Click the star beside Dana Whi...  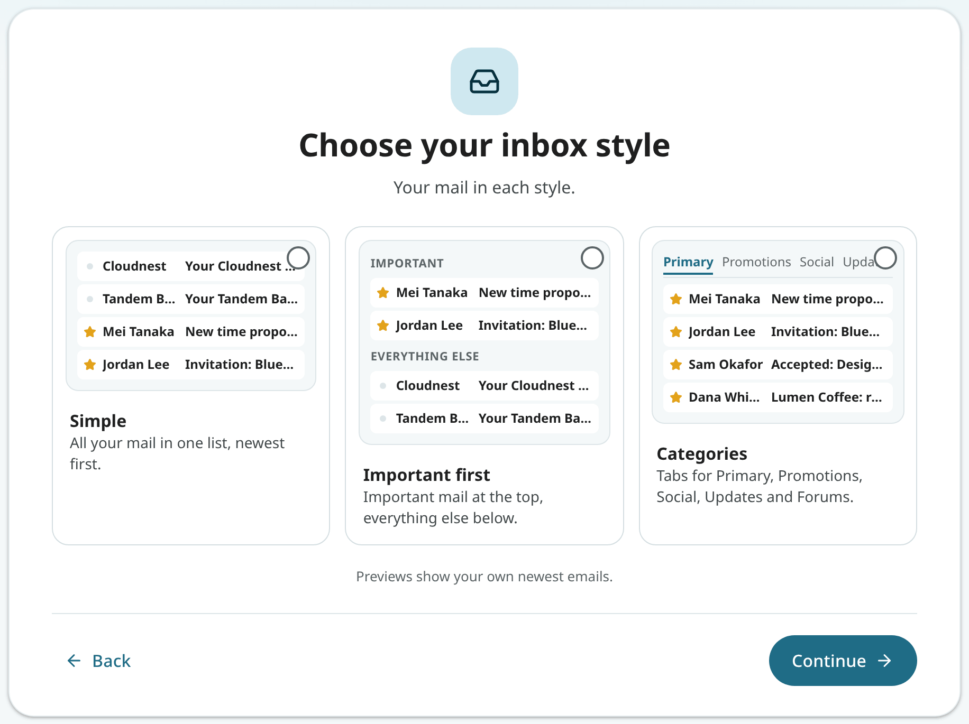click(x=676, y=397)
